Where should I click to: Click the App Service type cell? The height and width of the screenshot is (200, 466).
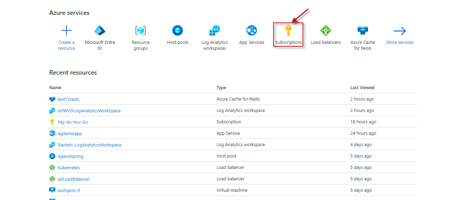(228, 133)
